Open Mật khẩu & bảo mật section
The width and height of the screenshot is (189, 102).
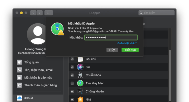click(x=38, y=78)
